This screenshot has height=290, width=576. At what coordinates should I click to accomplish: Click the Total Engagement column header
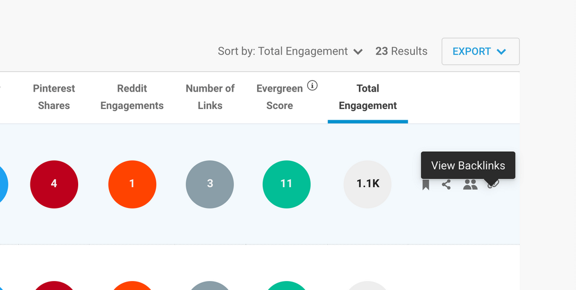point(368,97)
